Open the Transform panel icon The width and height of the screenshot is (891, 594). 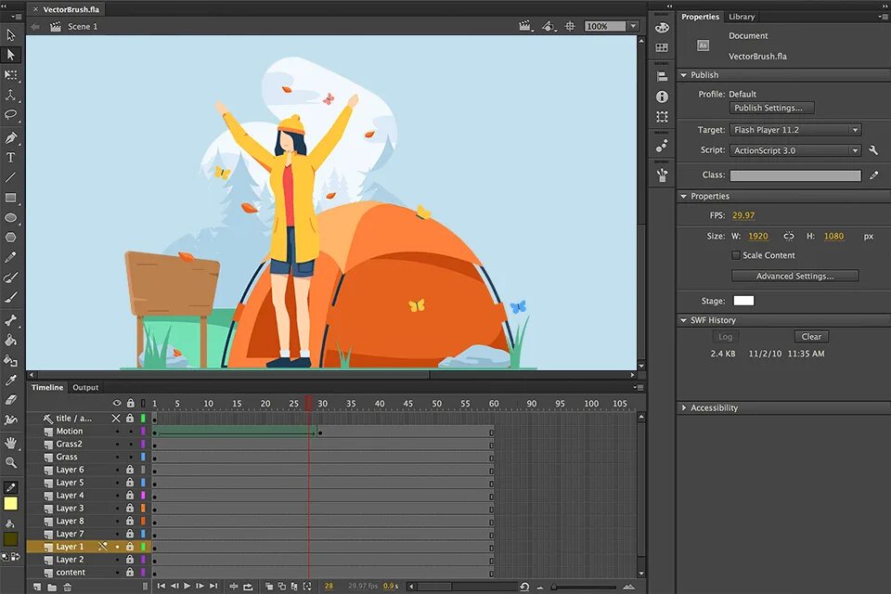tap(662, 117)
